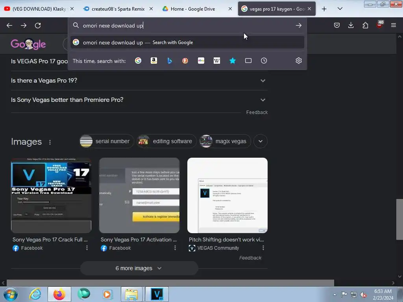Viewport: 403px width, 302px height.
Task: Close the VEG DOWNLOAD Klasky tab
Action: tap(72, 9)
